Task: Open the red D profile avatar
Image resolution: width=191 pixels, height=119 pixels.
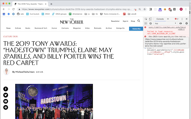Action: pyautogui.click(x=181, y=9)
